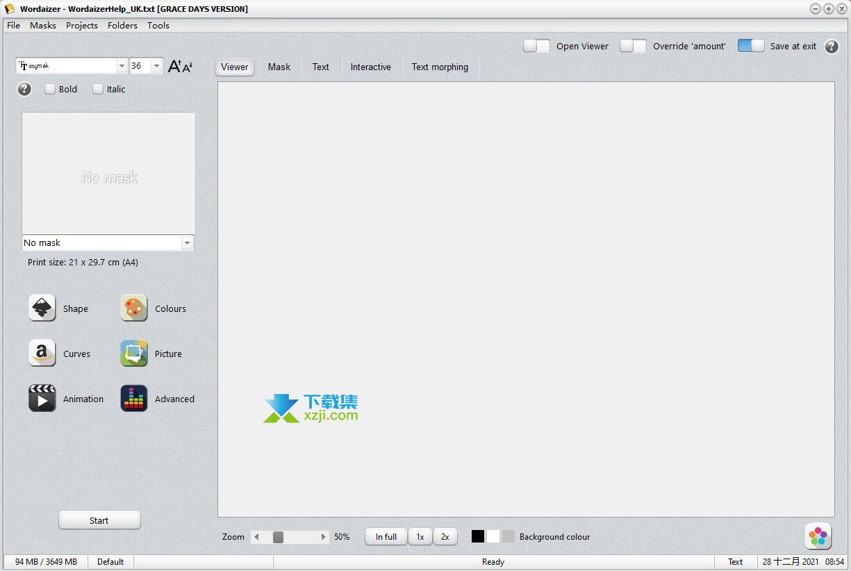The height and width of the screenshot is (571, 851).
Task: Select the grey background colour swatch
Action: coord(509,536)
